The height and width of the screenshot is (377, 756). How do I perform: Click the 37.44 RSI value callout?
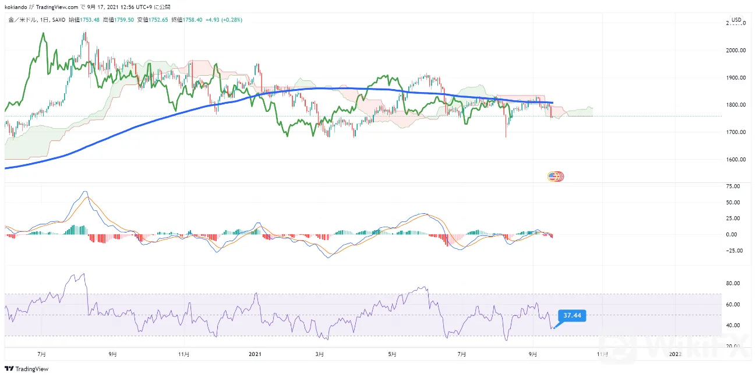(x=572, y=316)
